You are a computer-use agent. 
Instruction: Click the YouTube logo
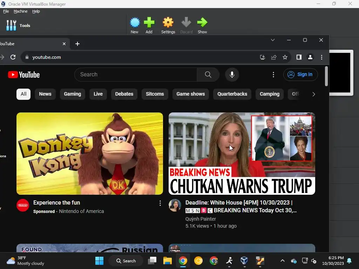pos(24,75)
